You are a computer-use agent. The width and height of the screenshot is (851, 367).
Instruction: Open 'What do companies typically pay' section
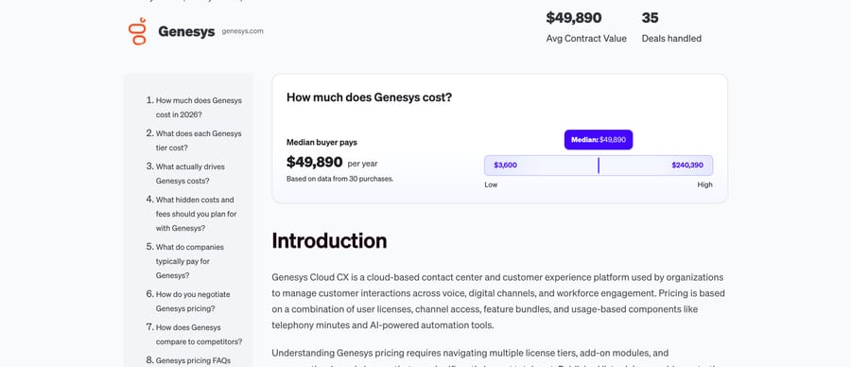[x=189, y=261]
